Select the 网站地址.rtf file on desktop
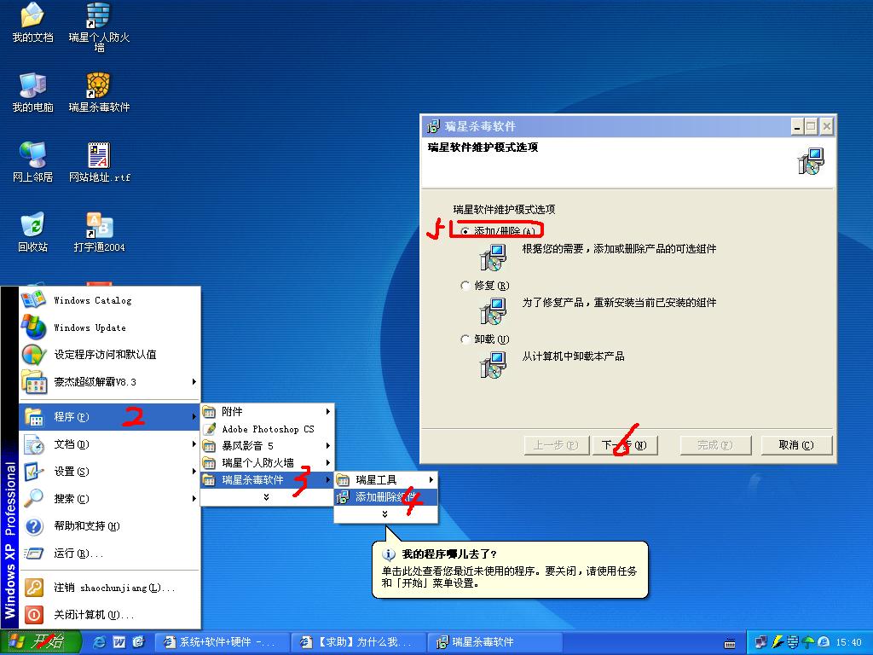 [x=99, y=162]
